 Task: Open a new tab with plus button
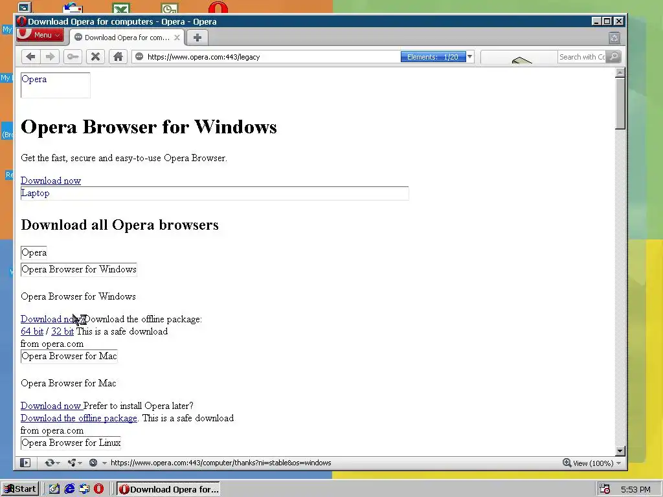click(x=197, y=38)
